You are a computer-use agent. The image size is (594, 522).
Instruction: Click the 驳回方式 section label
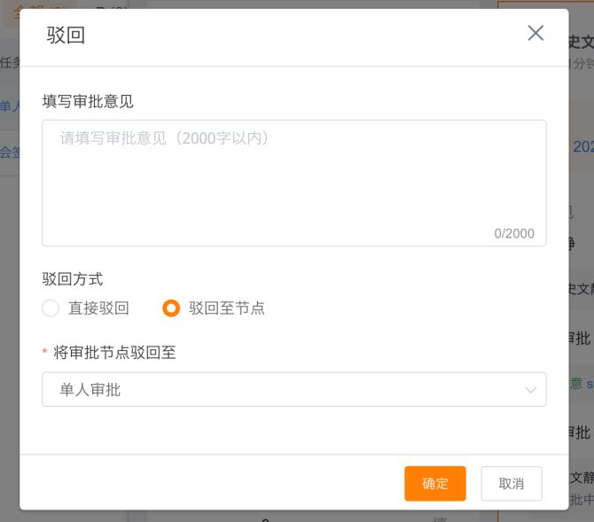tap(73, 279)
